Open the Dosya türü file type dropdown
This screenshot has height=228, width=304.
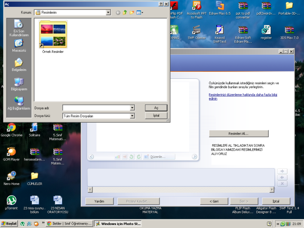pyautogui.click(x=132, y=116)
